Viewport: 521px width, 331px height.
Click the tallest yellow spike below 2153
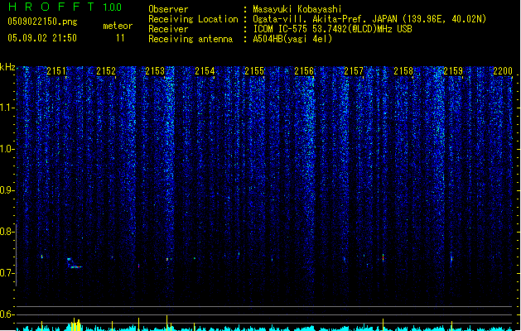[x=166, y=323]
